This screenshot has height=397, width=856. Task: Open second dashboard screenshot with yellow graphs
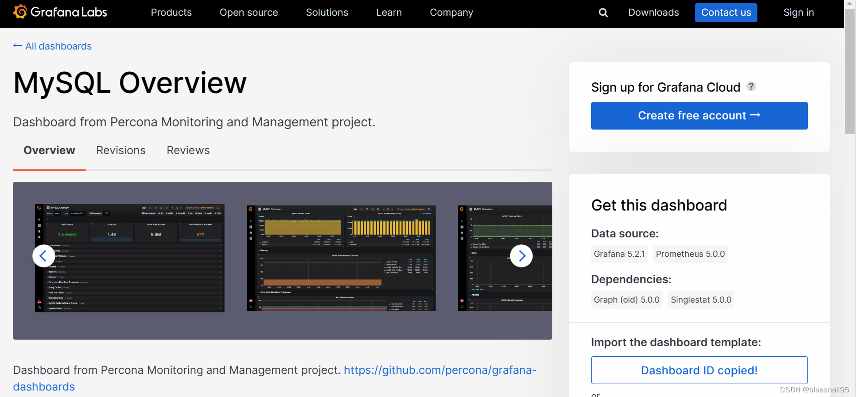coord(341,258)
